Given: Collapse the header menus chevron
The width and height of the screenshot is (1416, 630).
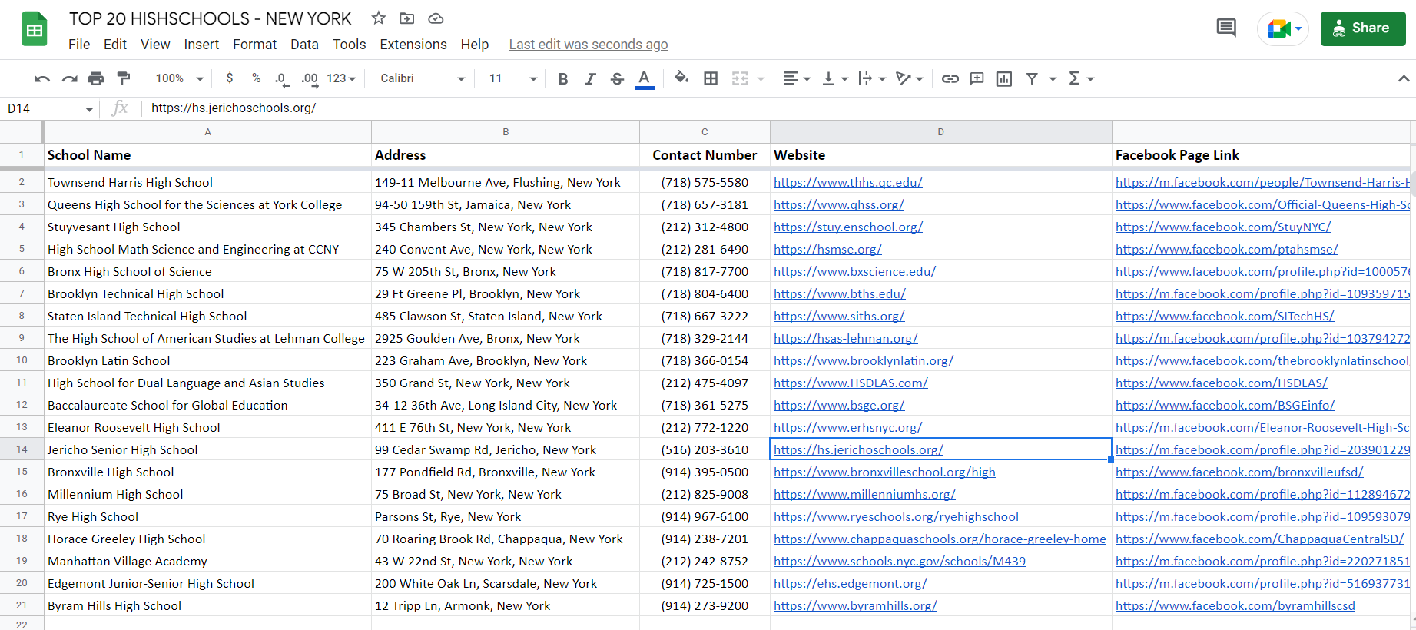Looking at the screenshot, I should point(1404,78).
